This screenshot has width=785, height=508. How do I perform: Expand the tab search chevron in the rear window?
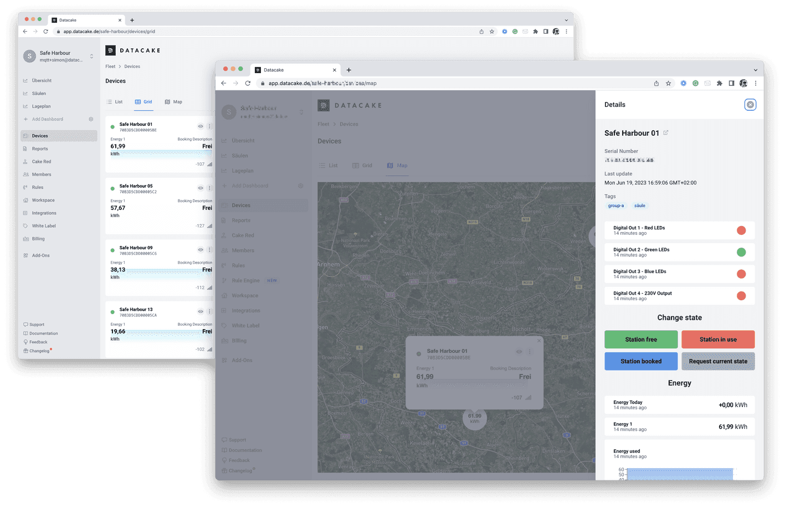click(566, 20)
